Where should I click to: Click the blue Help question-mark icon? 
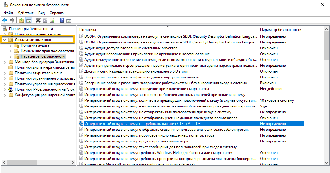(x=62, y=21)
